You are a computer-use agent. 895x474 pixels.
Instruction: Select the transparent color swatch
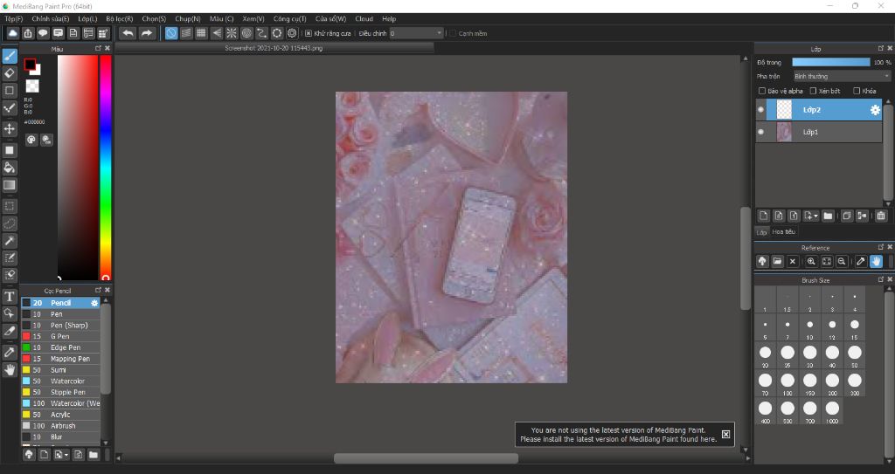click(x=32, y=86)
